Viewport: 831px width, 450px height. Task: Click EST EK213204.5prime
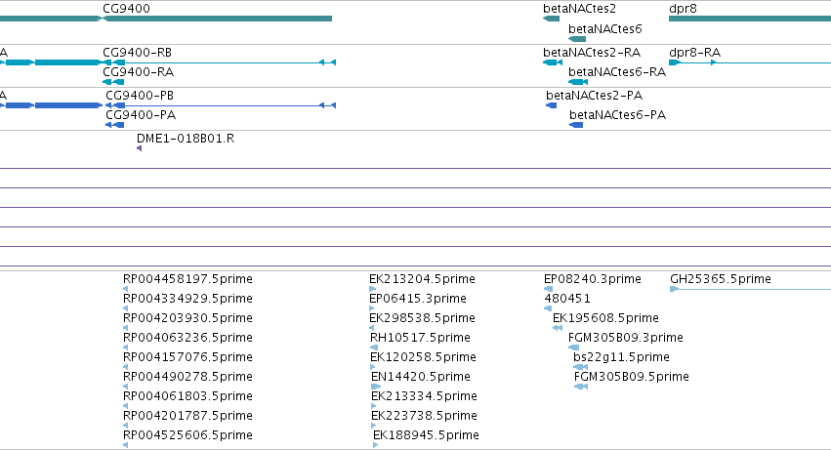(x=423, y=279)
